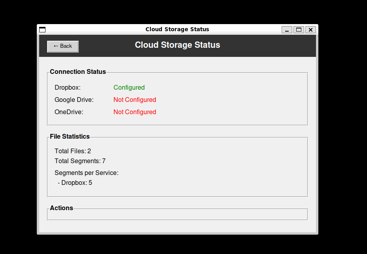The image size is (367, 254).
Task: Click the window title bar text
Action: [177, 29]
